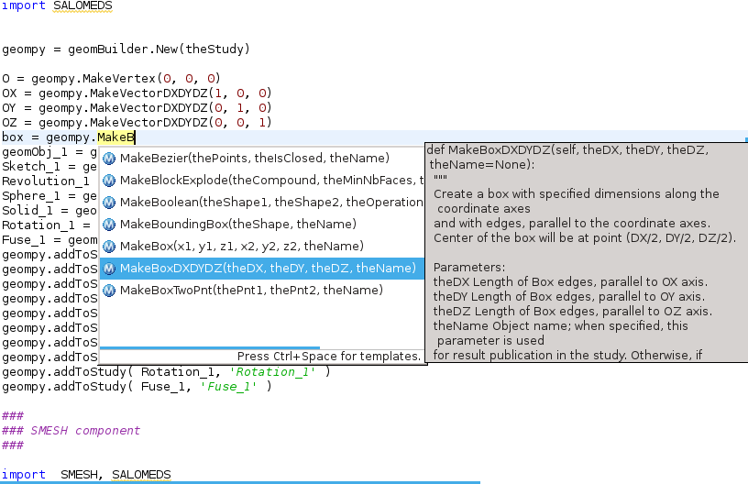Select MakeBezier(thePoints, theIsClosed, theName) completion
748x484 pixels.
pyautogui.click(x=262, y=159)
